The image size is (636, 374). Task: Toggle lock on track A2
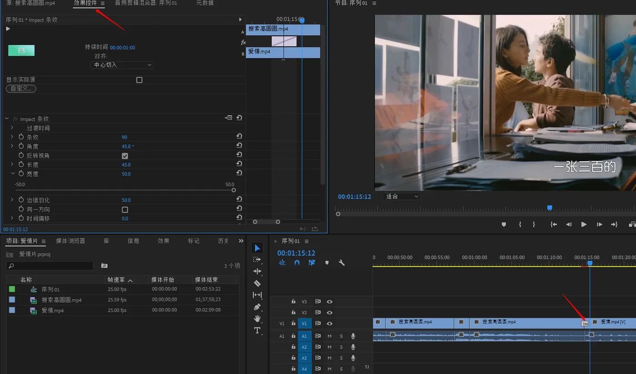click(x=293, y=347)
